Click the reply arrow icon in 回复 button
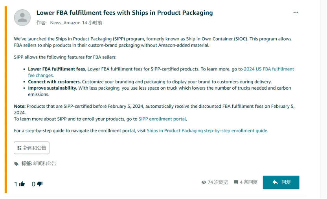Screen dimensions: 327x199 click(275, 182)
